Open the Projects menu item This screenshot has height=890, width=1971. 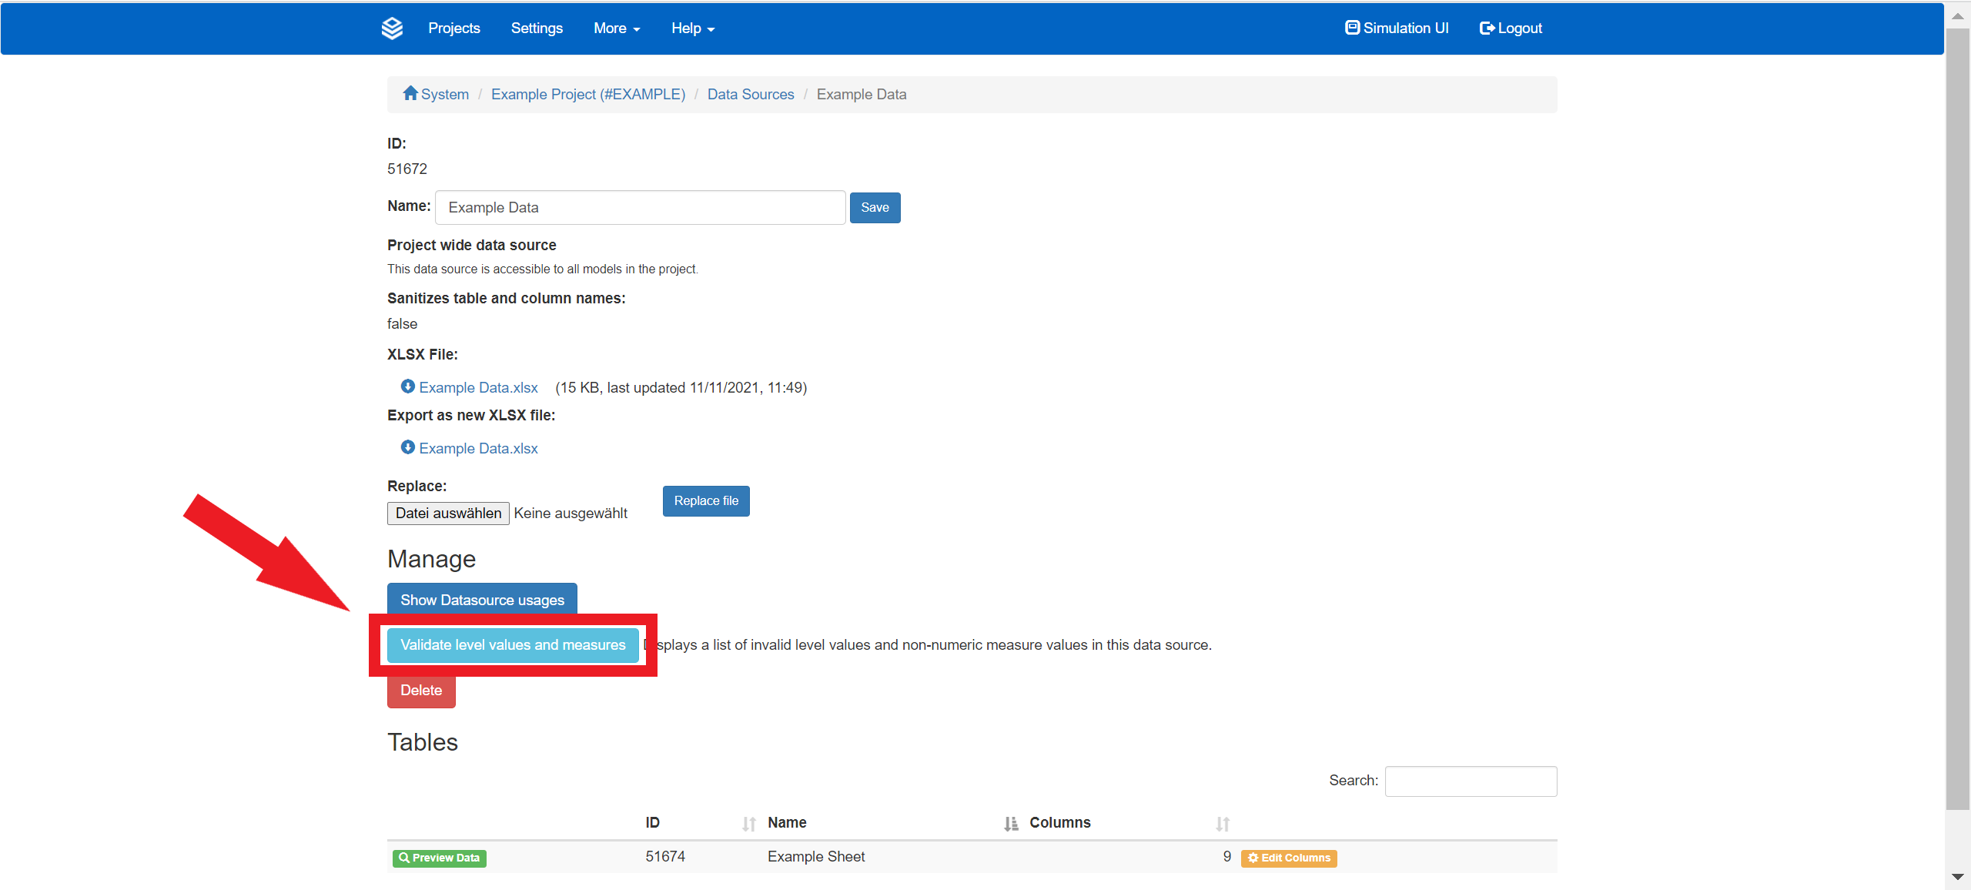click(453, 28)
